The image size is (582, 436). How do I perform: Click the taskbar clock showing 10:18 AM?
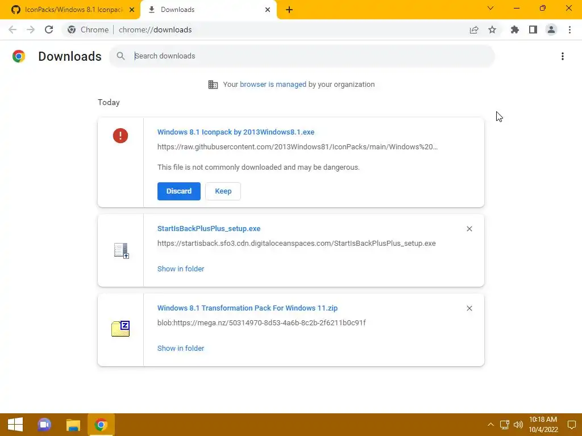(543, 425)
